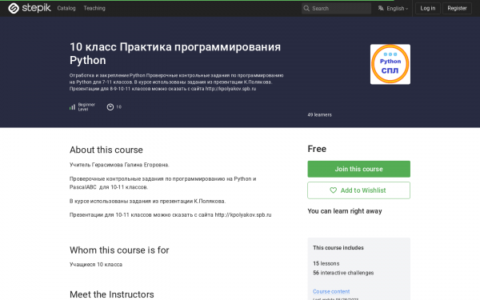
Task: Open the Catalog menu item
Action: (66, 8)
